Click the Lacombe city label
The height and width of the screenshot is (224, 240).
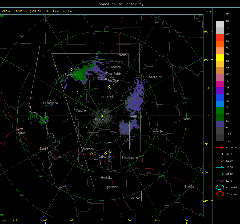tap(115, 67)
